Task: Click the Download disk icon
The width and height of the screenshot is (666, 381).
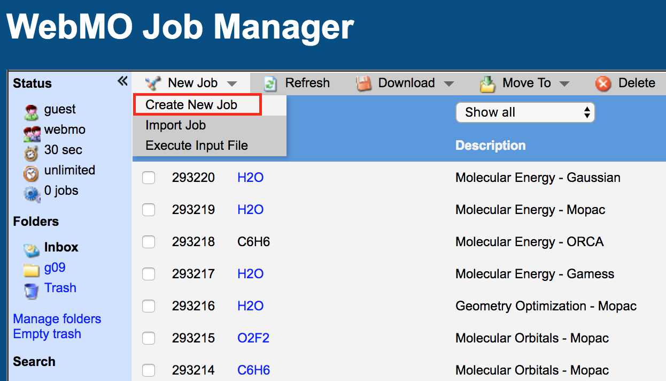Action: (x=364, y=83)
